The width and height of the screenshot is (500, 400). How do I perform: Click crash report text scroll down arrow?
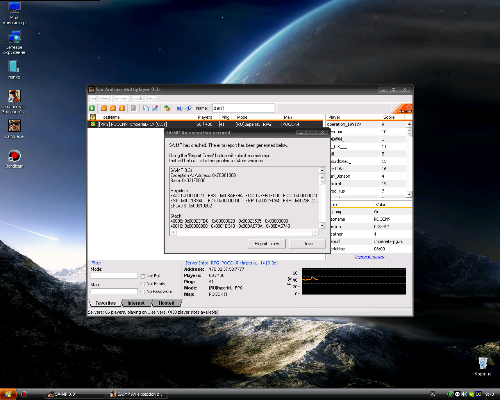(322, 225)
